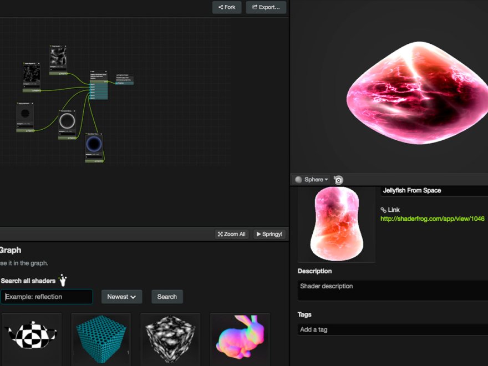Select the pink bunny shader thumbnail

240,338
